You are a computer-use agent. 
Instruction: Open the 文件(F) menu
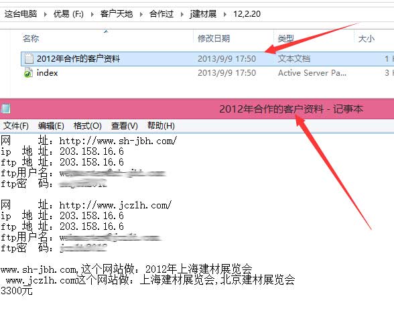pyautogui.click(x=16, y=126)
